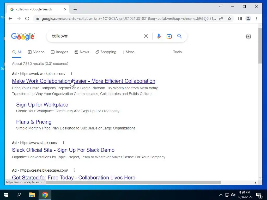The height and width of the screenshot is (200, 267).
Task: Search by image with camera icon
Action: point(169,36)
